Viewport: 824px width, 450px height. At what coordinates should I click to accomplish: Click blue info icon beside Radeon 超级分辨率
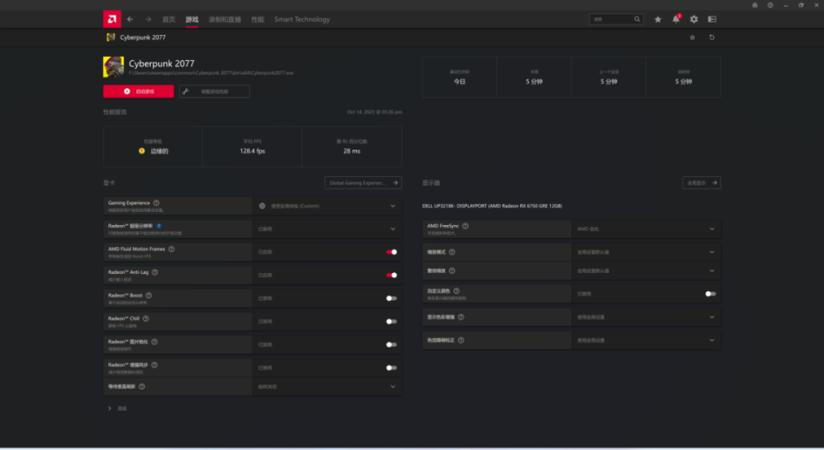pyautogui.click(x=159, y=226)
